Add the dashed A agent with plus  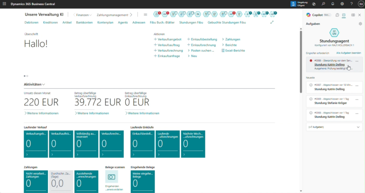(248, 14)
